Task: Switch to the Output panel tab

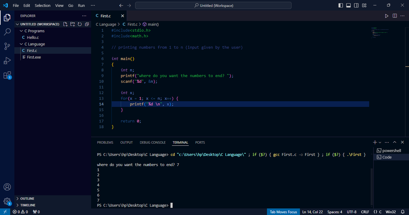Action: pos(126,143)
